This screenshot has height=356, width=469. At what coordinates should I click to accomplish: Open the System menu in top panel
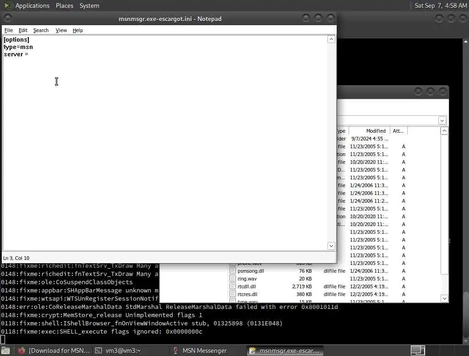click(89, 5)
